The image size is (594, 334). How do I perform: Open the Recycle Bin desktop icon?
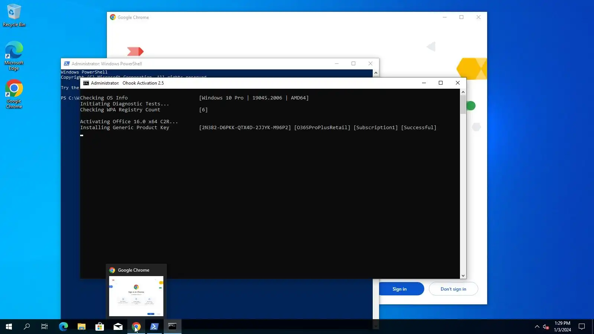pyautogui.click(x=14, y=15)
